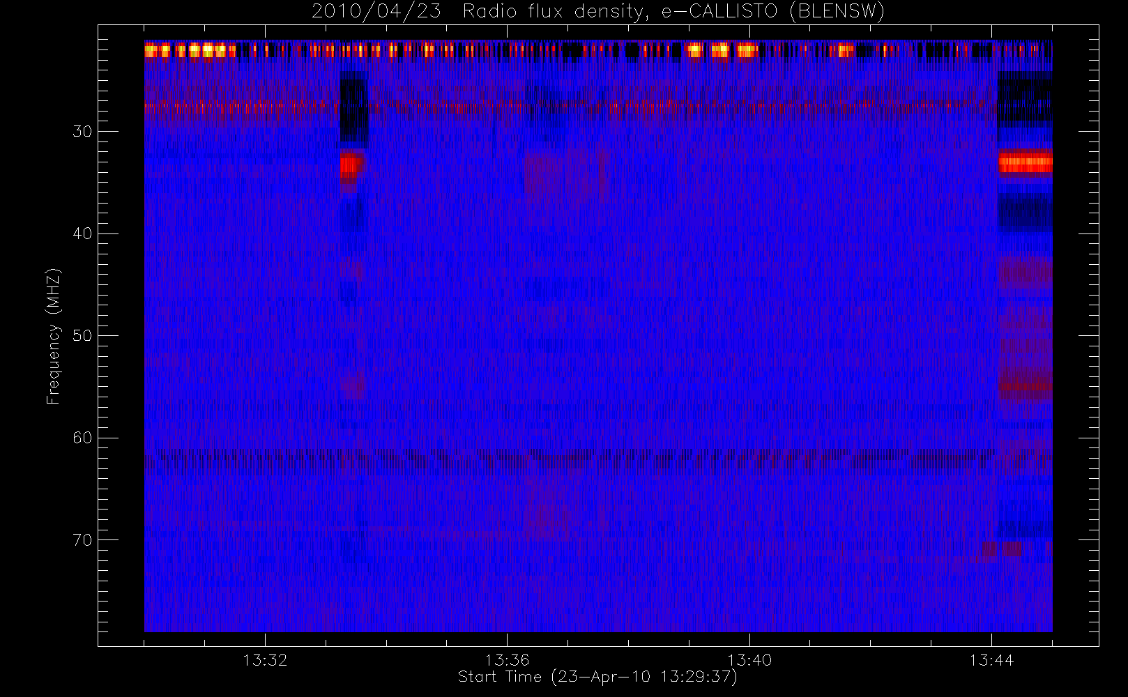
Task: Click the plot title mentioning e-CALLISTO (BLENSW)
Action: pyautogui.click(x=598, y=11)
